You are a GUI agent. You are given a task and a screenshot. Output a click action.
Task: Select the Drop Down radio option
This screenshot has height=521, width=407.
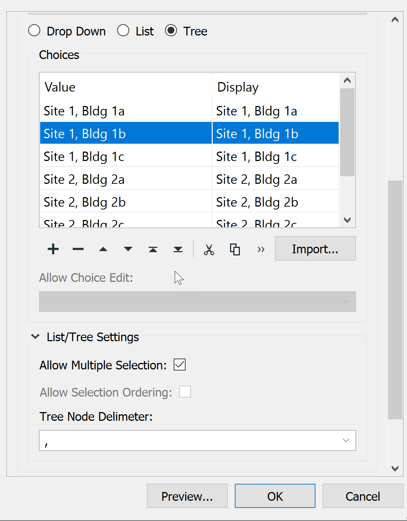tap(34, 31)
